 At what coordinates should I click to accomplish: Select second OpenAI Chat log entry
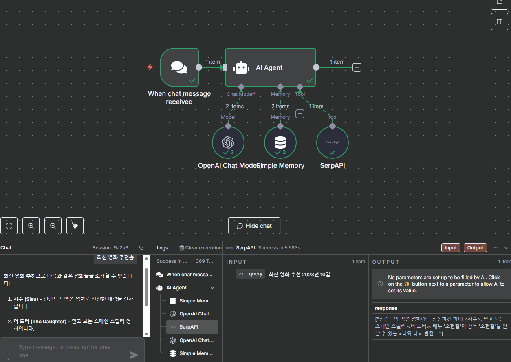tap(192, 340)
